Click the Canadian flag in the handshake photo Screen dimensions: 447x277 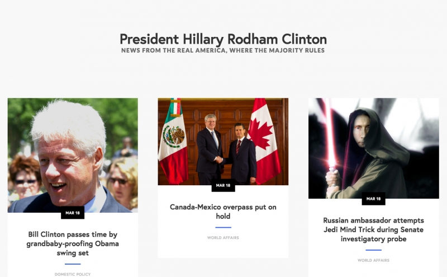(x=264, y=142)
